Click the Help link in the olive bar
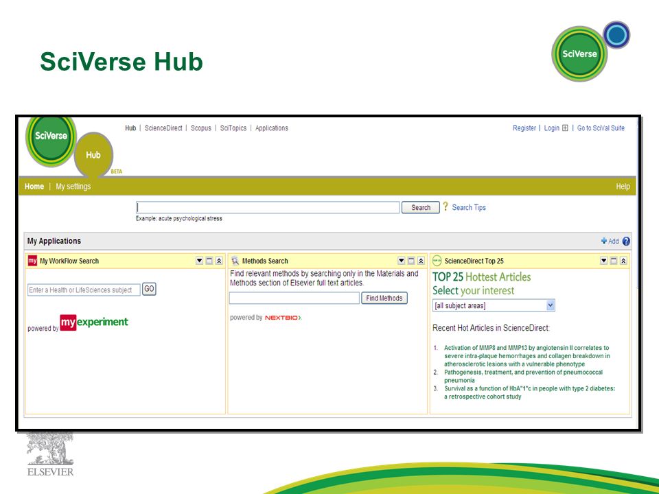 click(623, 187)
